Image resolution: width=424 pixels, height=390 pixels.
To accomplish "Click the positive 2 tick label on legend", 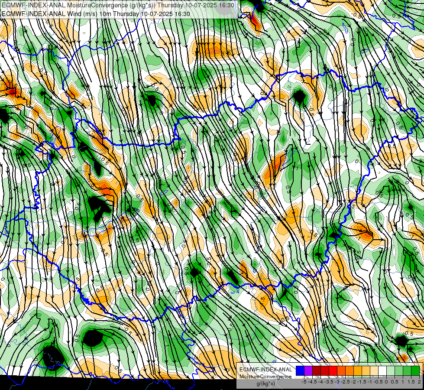I will click(x=419, y=382).
